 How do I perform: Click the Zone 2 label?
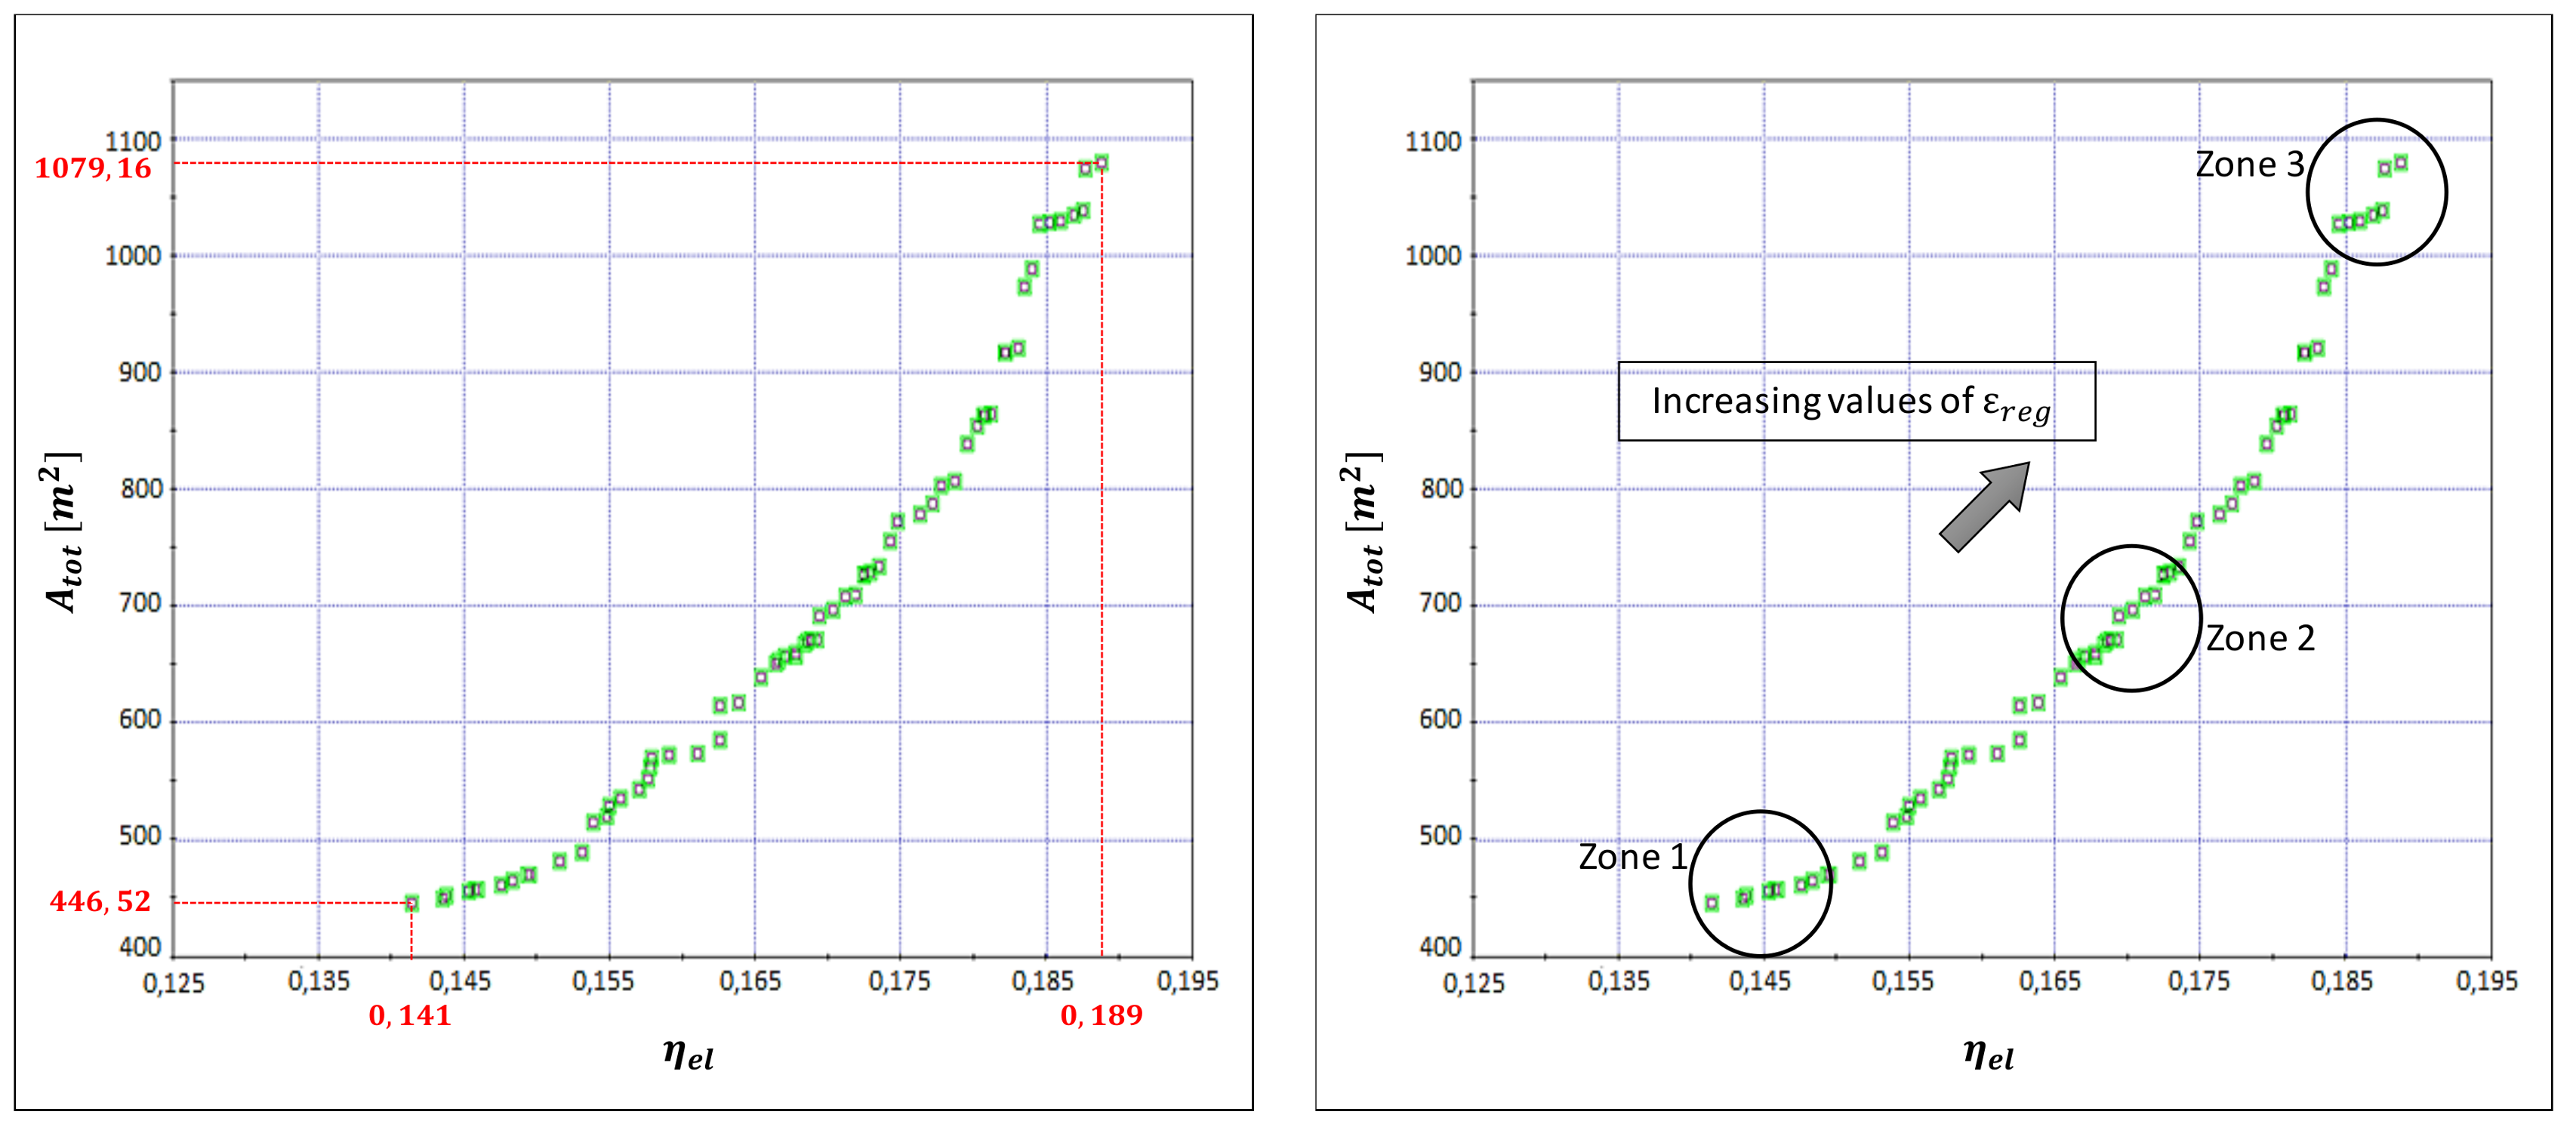point(2260,639)
